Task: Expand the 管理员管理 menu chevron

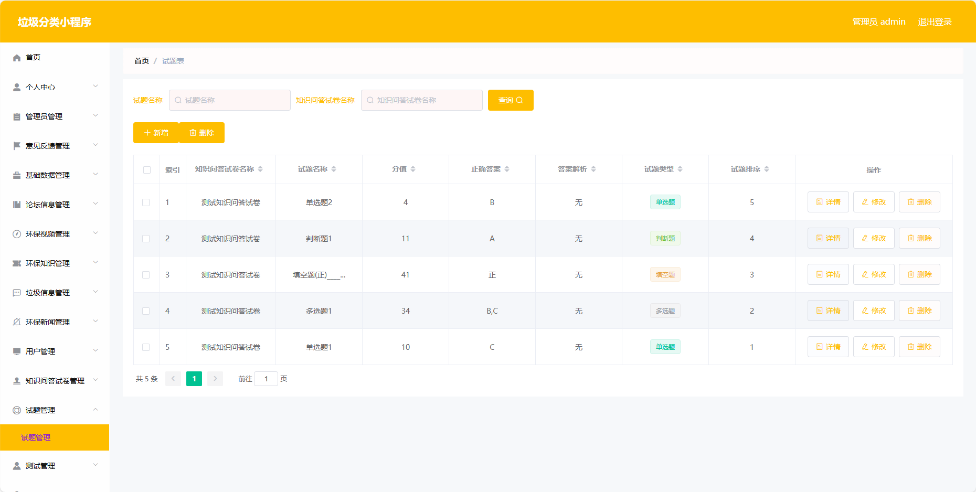Action: click(96, 116)
